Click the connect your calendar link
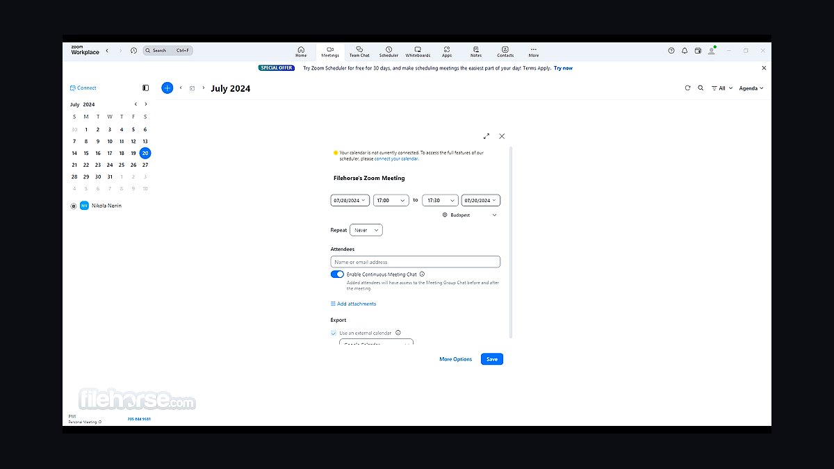The image size is (834, 469). (x=396, y=158)
